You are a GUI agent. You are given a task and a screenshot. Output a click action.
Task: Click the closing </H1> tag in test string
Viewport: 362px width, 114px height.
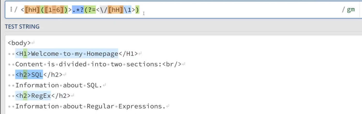(128, 54)
